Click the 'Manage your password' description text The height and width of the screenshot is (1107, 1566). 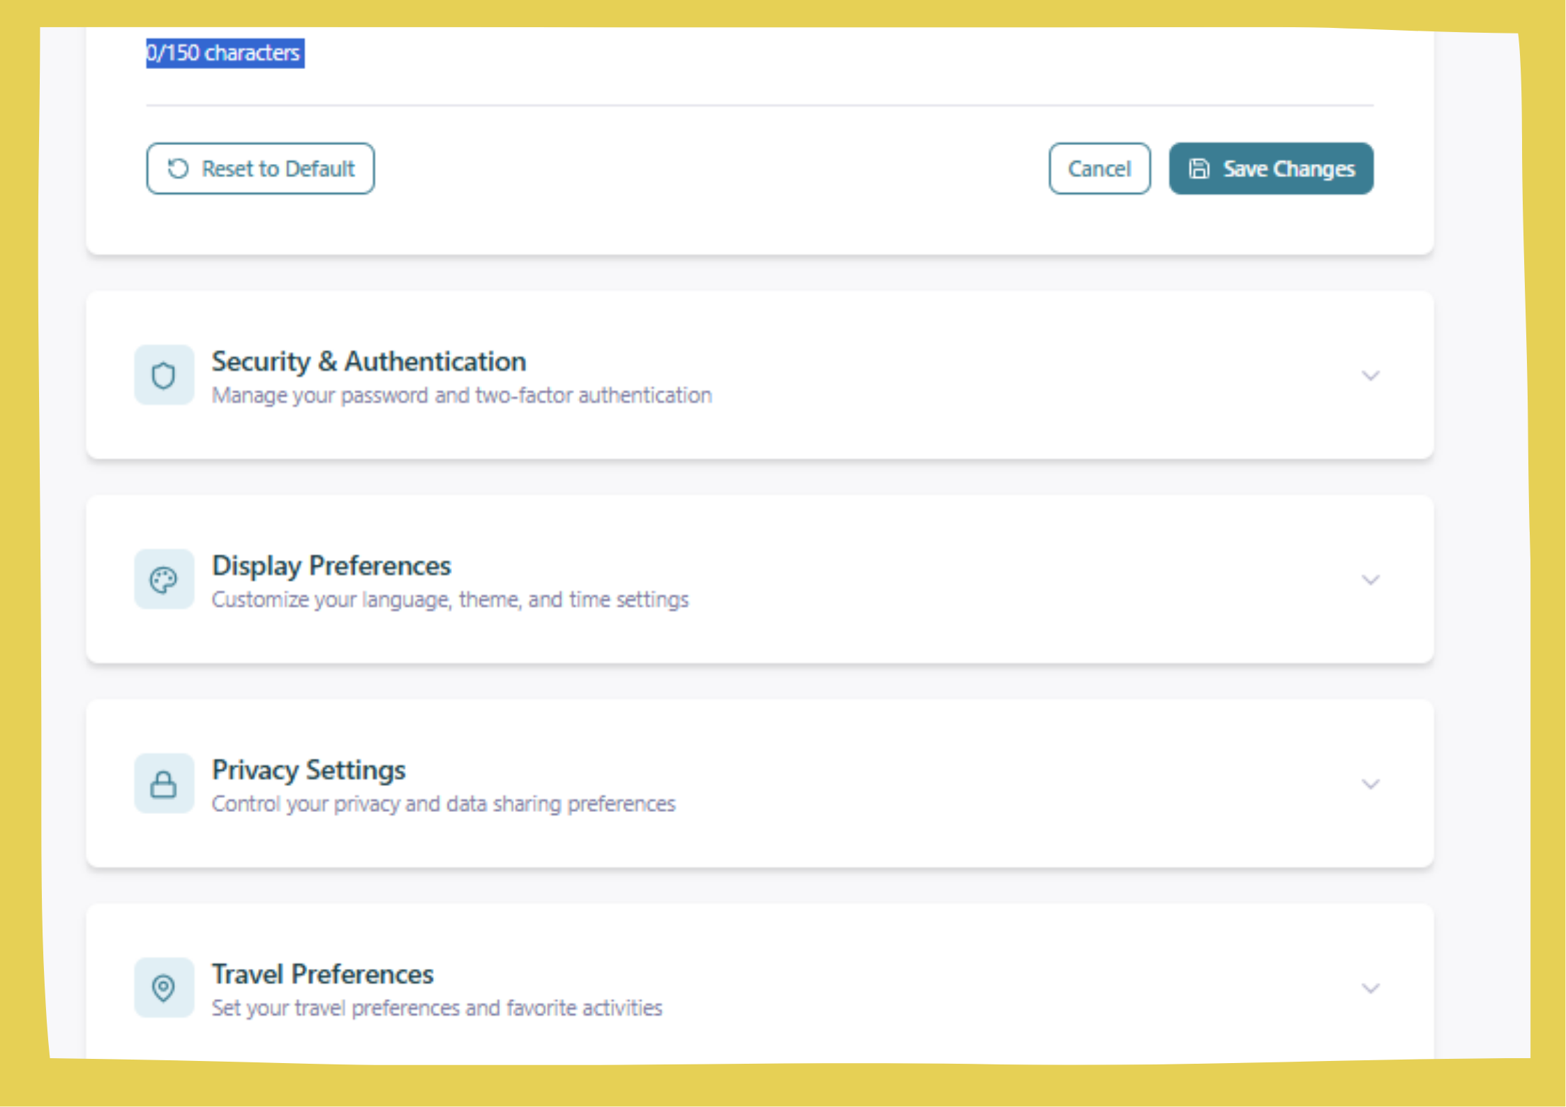click(461, 396)
